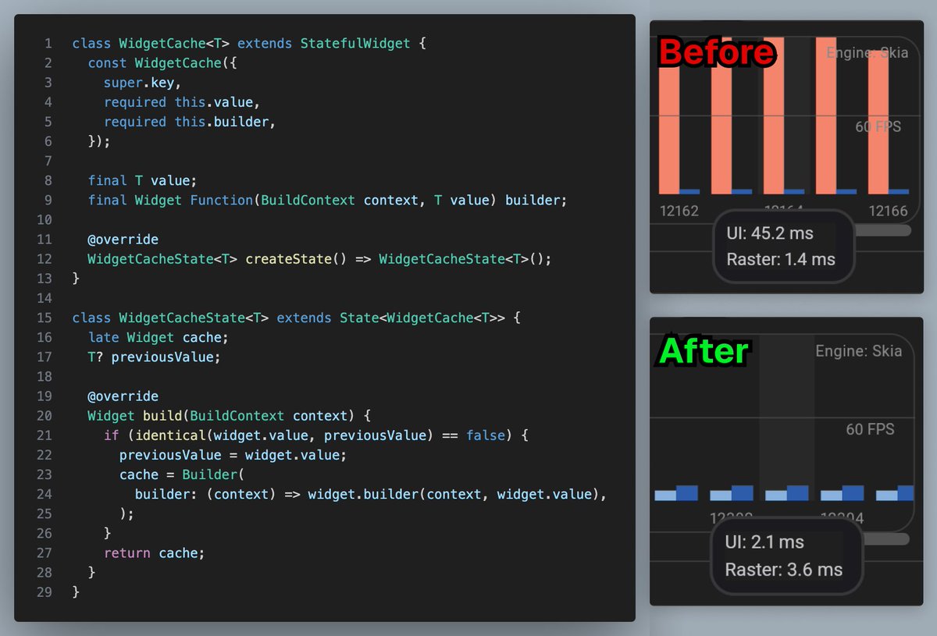
Task: Click line number 1 in the gutter
Action: 48,43
